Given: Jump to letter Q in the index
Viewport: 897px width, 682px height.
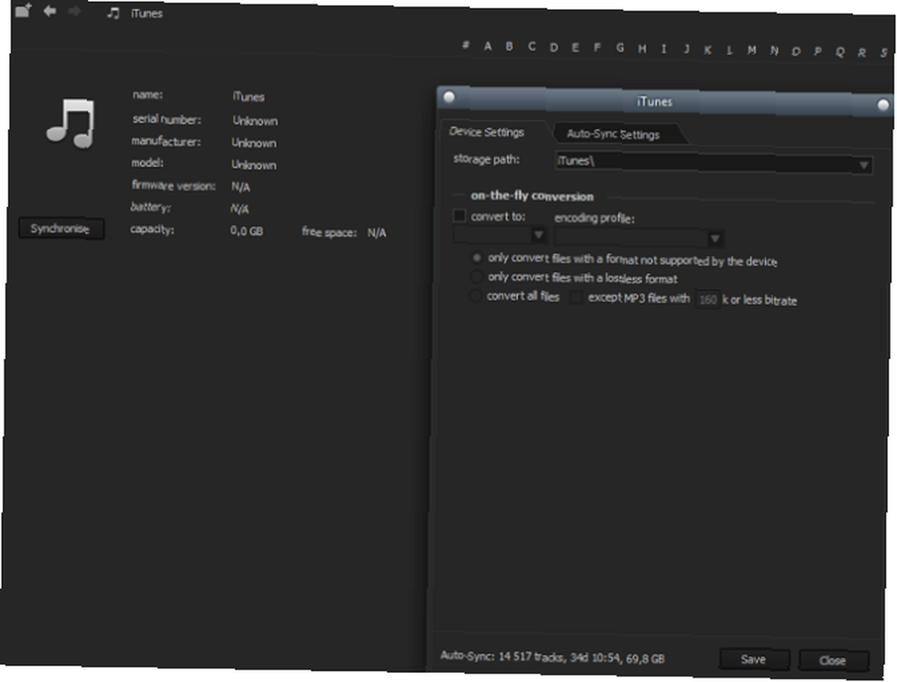Looking at the screenshot, I should tap(840, 52).
